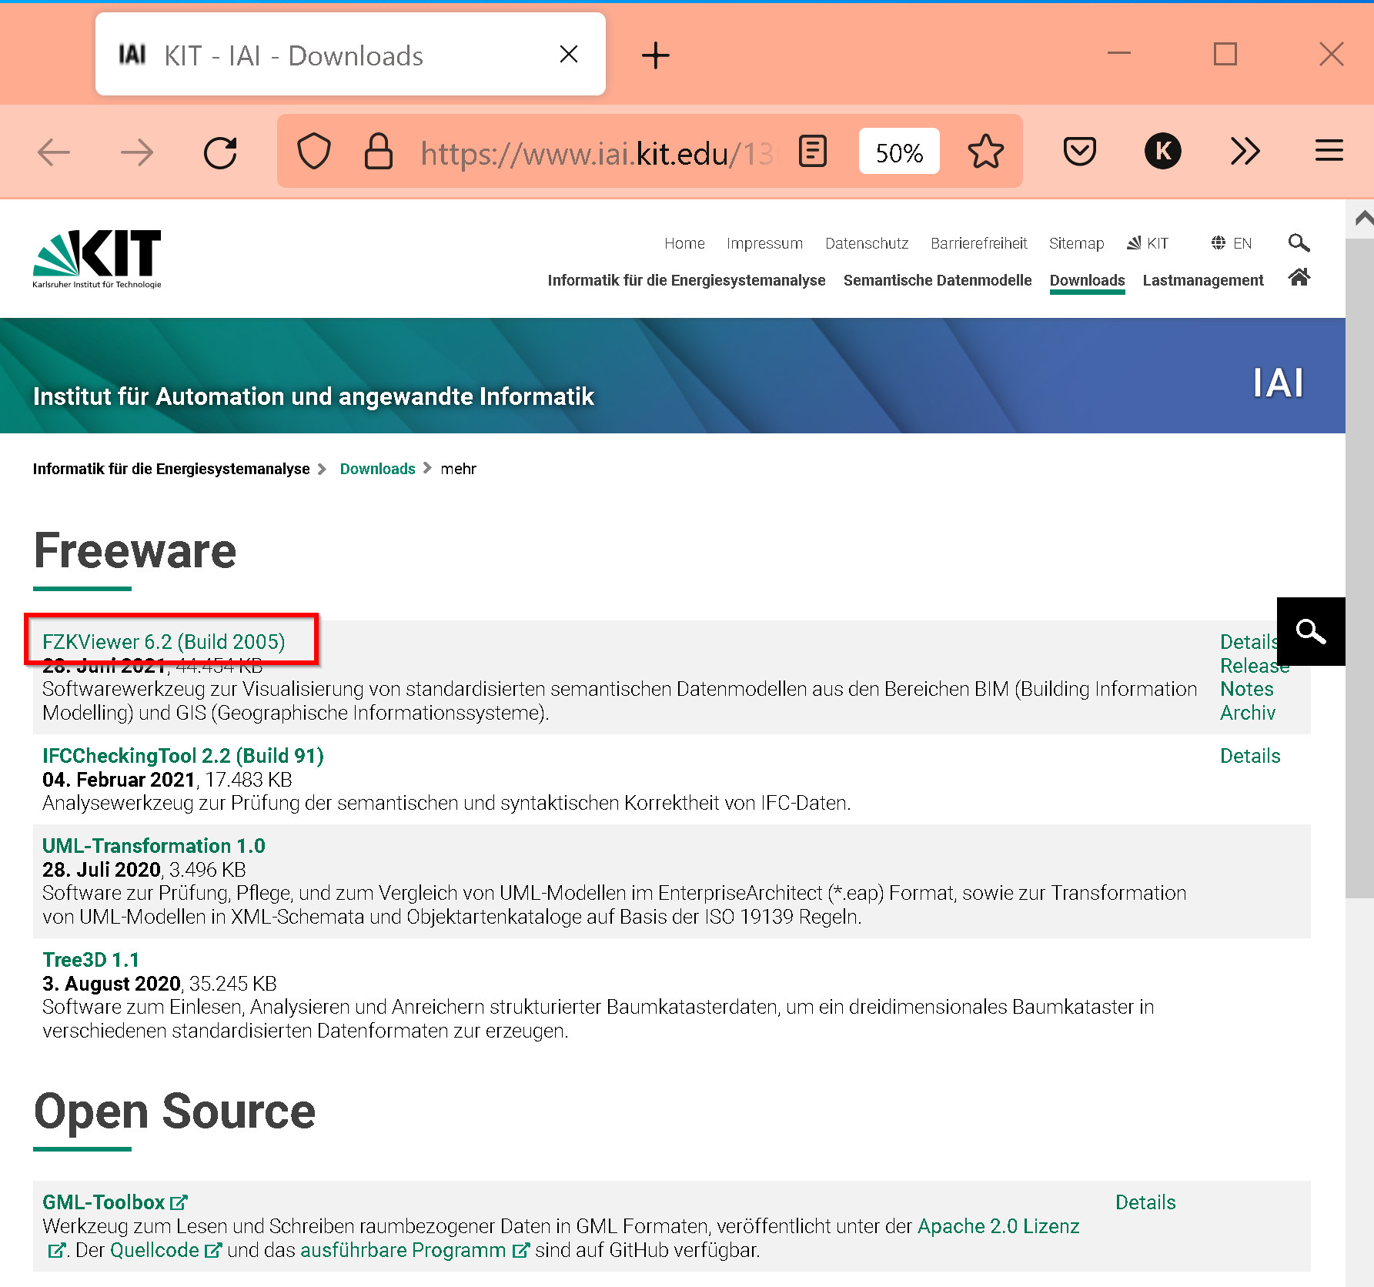Bookmark this page with the star icon
1374x1287 pixels.
[986, 152]
